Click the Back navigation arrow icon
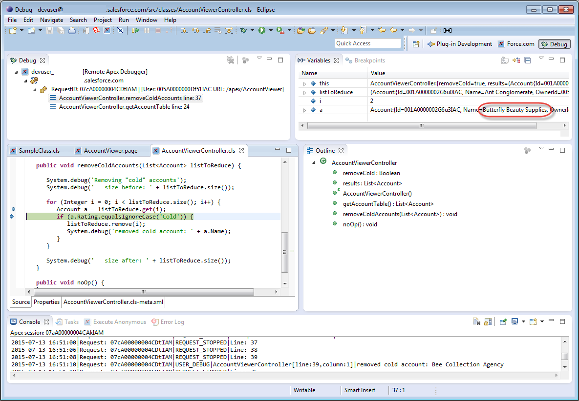The height and width of the screenshot is (401, 579). (393, 31)
